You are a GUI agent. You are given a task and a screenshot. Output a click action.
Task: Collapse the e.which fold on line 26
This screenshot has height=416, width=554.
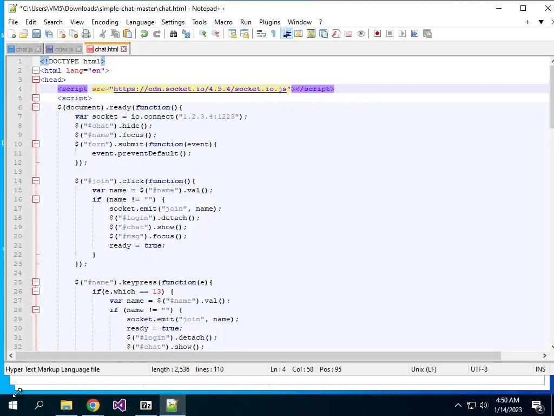(x=36, y=291)
